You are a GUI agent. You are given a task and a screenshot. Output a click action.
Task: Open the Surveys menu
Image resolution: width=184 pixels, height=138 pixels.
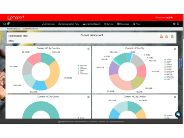(x=109, y=24)
